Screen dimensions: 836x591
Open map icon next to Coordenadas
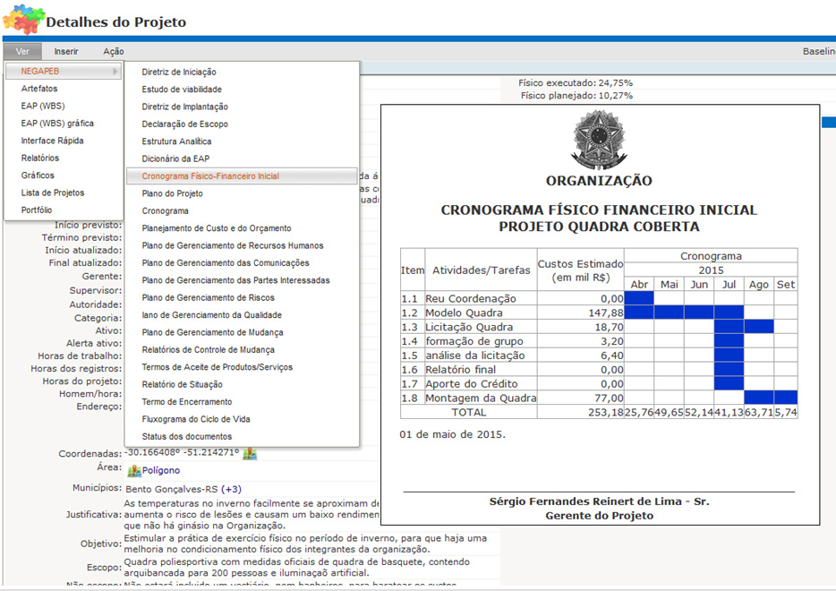(250, 453)
